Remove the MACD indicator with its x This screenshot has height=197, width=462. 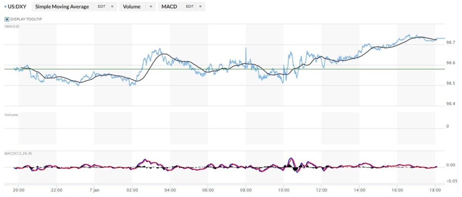pyautogui.click(x=200, y=7)
